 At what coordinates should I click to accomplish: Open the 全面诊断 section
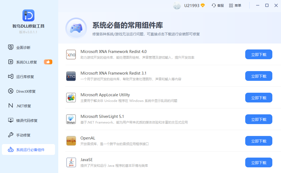[x=28, y=47]
